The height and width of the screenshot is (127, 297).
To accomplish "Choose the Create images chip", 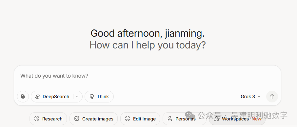I will pos(93,119).
